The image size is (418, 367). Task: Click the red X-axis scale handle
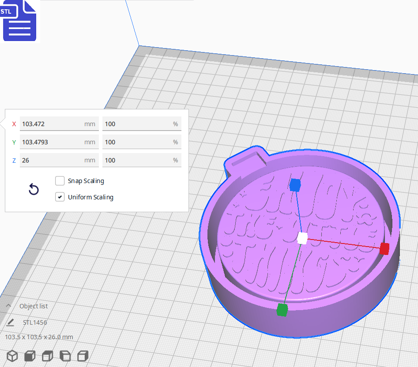point(383,249)
